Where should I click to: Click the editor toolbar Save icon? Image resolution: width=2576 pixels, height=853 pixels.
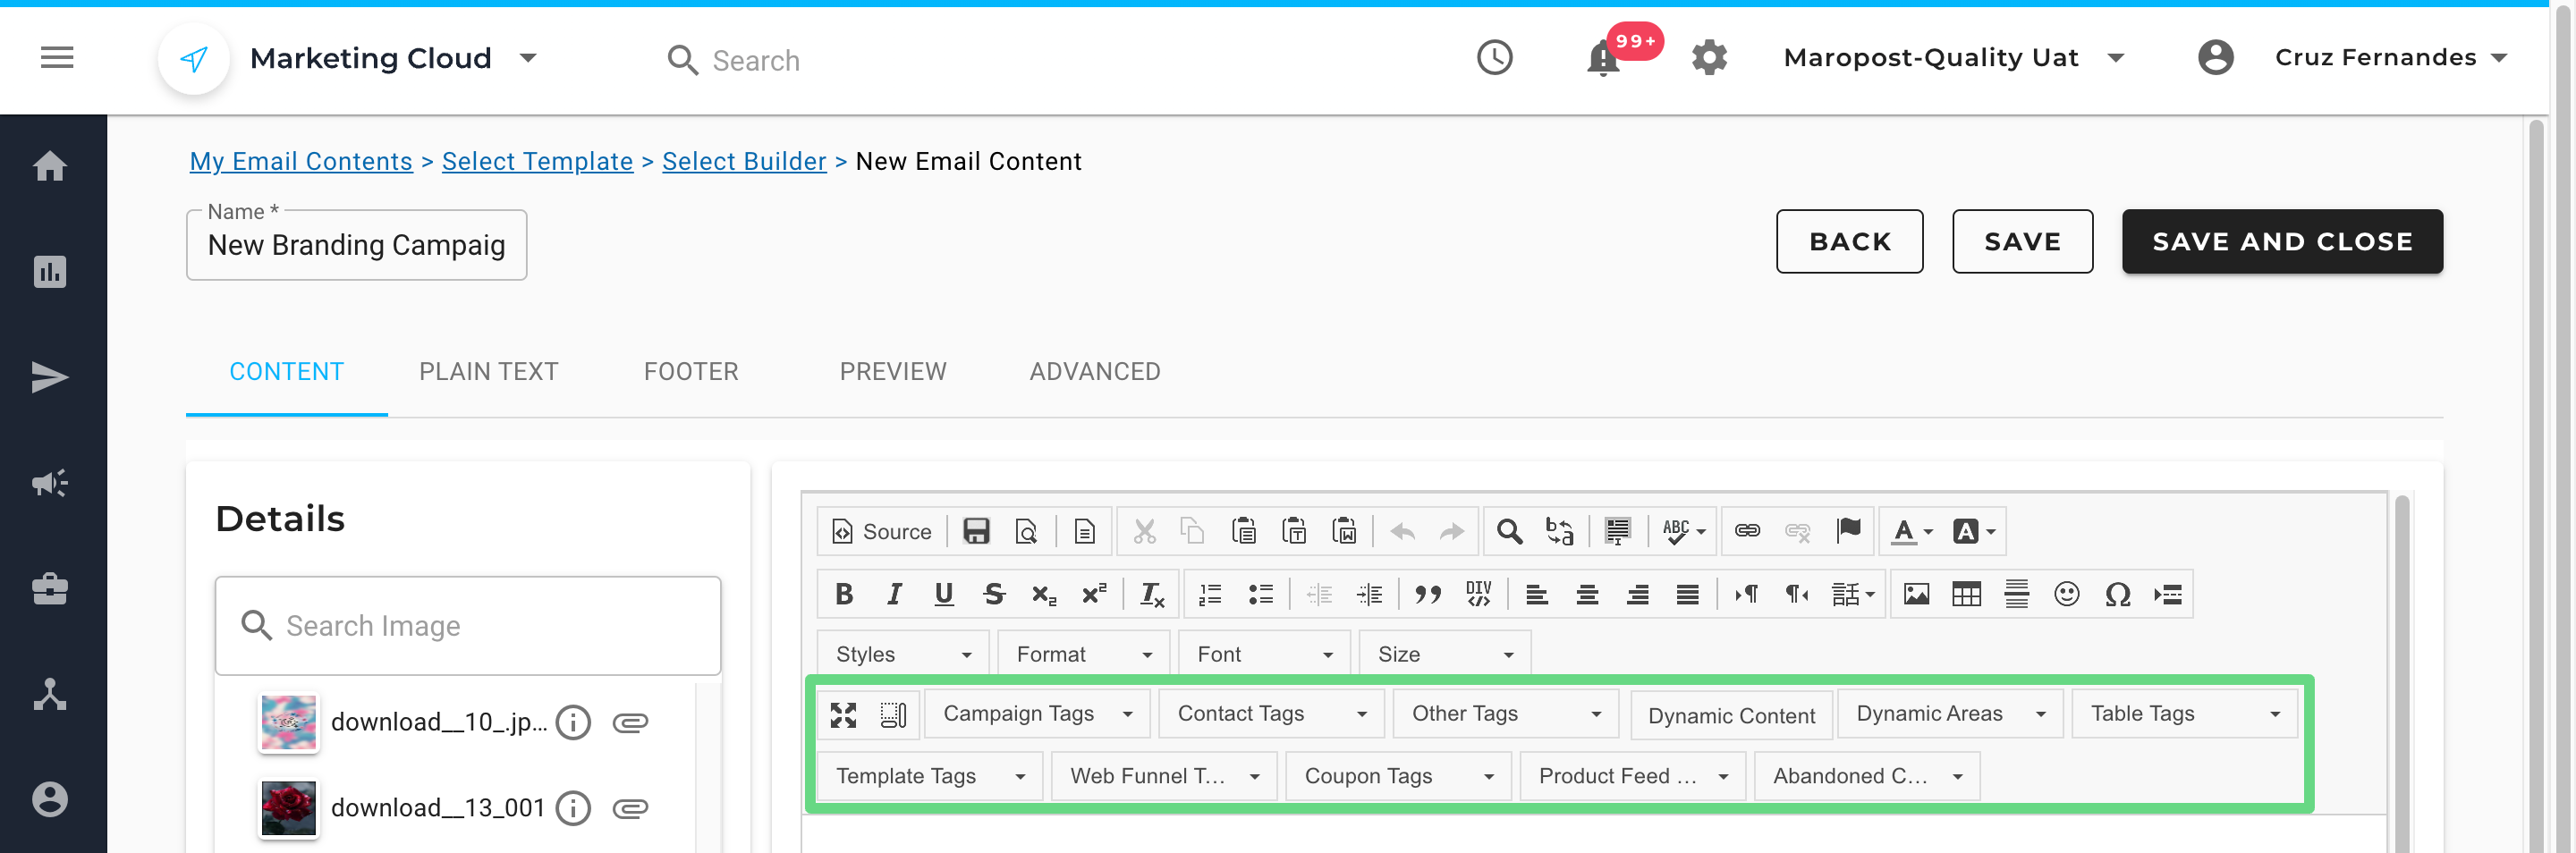coord(976,531)
